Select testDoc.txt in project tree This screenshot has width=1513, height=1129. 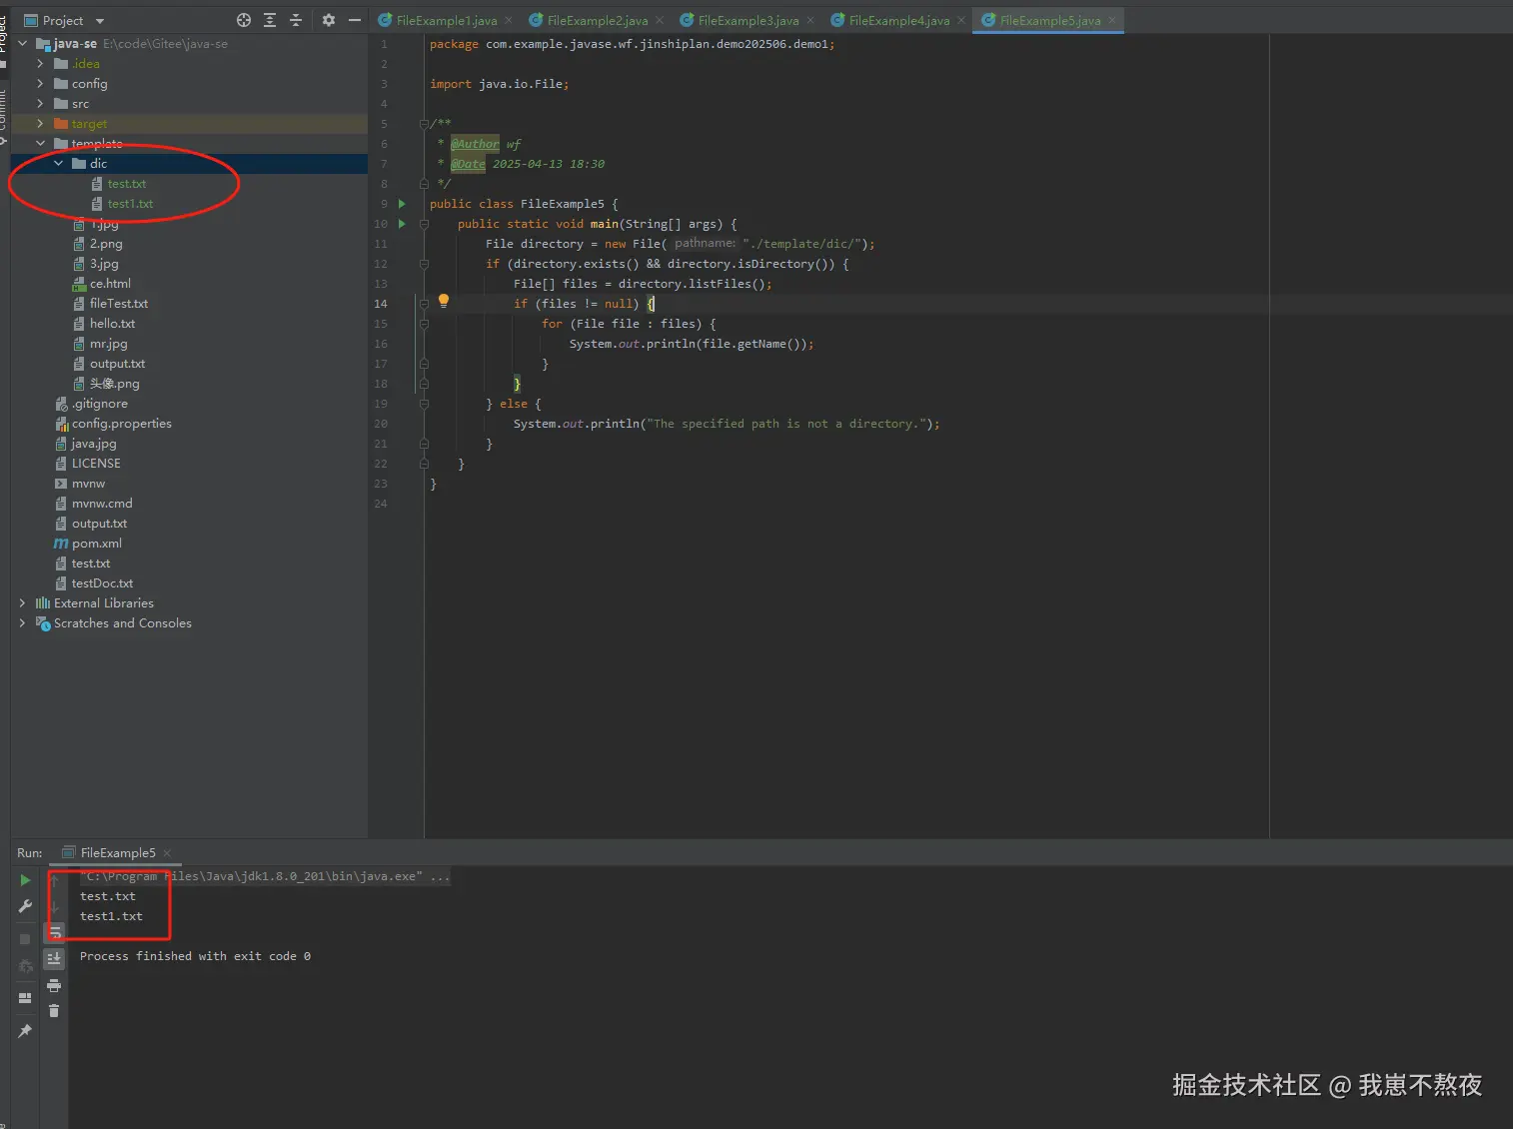coord(102,583)
